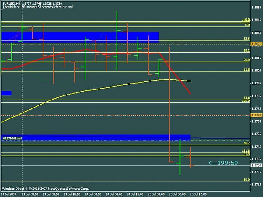Click the 1.3785 price axis label
This screenshot has height=197, width=263.
(x=257, y=96)
